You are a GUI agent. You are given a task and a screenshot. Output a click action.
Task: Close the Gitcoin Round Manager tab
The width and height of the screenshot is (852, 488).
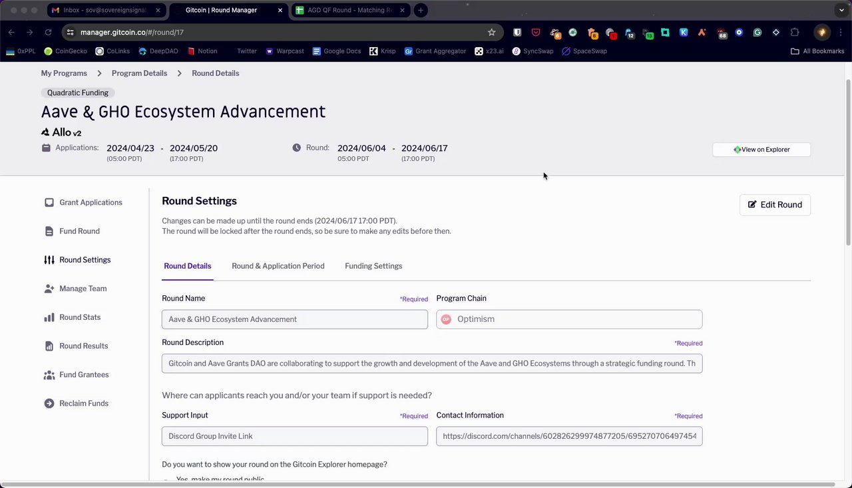pyautogui.click(x=280, y=10)
